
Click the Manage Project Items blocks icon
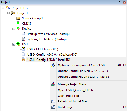[x=53, y=84]
